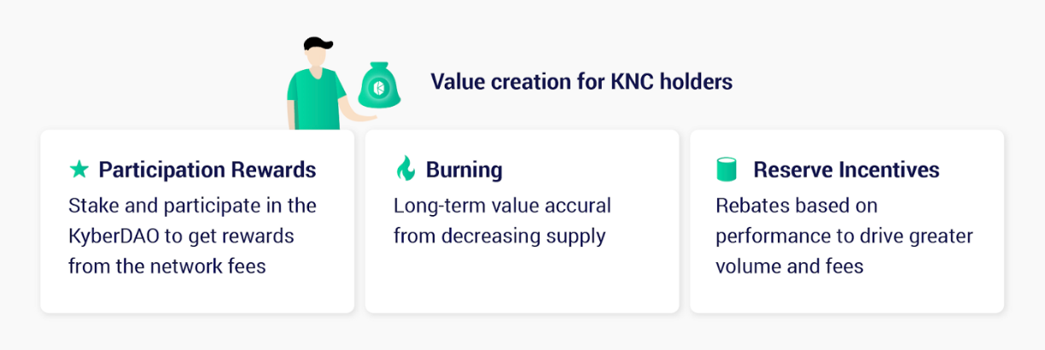Click empty area of Burning card

pos(522,282)
